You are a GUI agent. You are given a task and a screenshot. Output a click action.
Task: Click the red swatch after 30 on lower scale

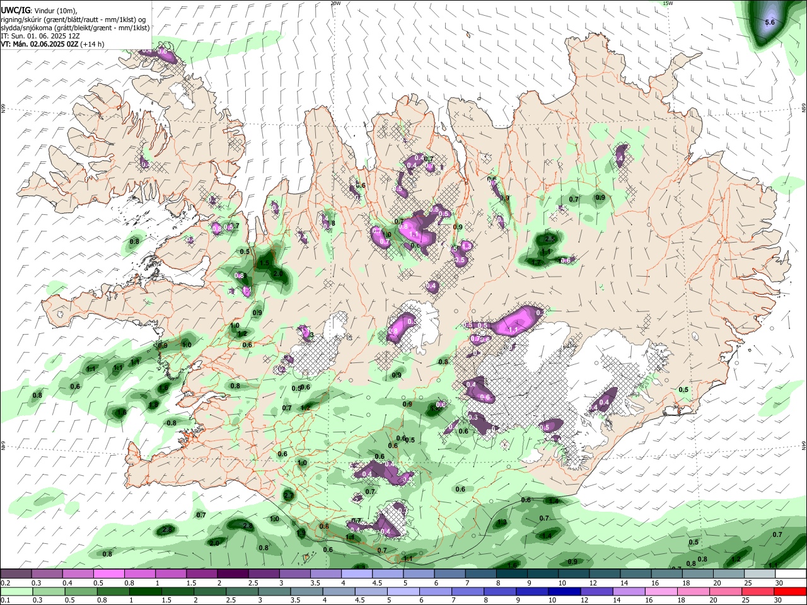(x=791, y=591)
